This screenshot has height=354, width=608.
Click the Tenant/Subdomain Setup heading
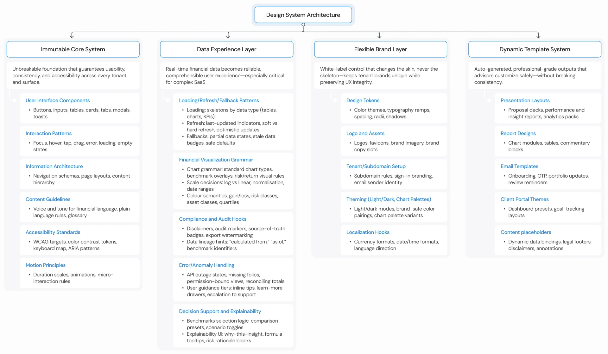pos(376,166)
